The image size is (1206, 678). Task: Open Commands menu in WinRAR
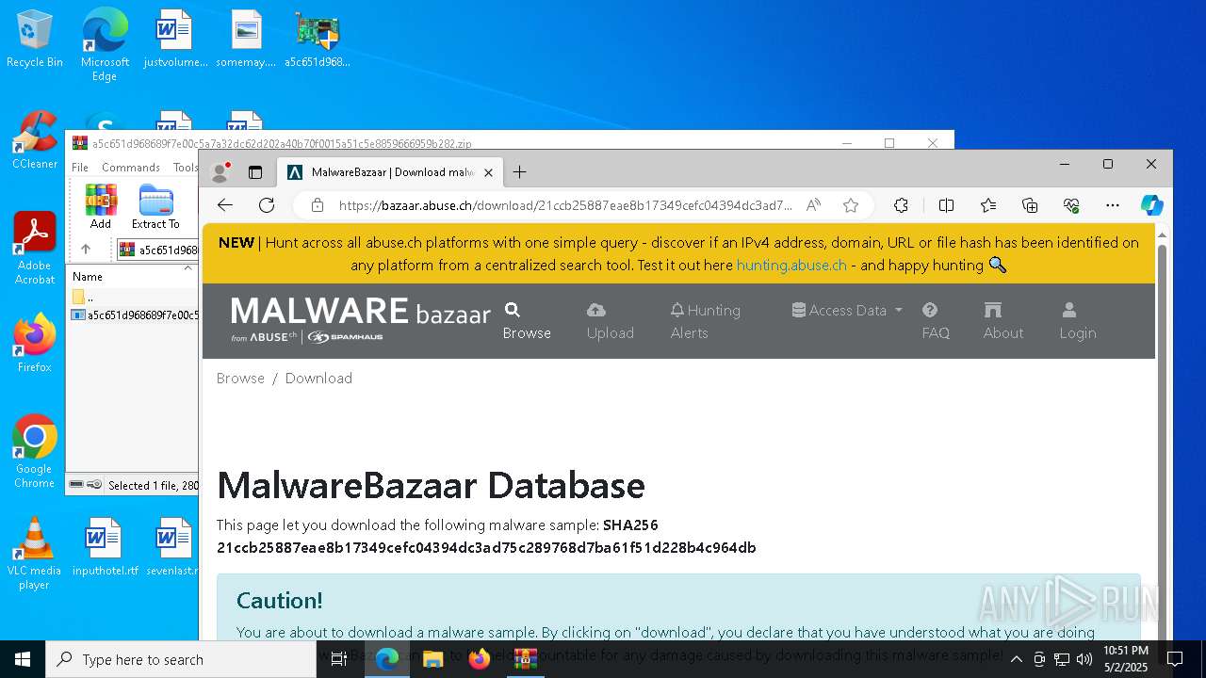[131, 168]
